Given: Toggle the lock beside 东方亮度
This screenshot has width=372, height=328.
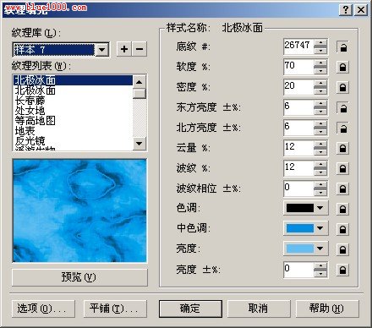Looking at the screenshot, I should pyautogui.click(x=342, y=107).
